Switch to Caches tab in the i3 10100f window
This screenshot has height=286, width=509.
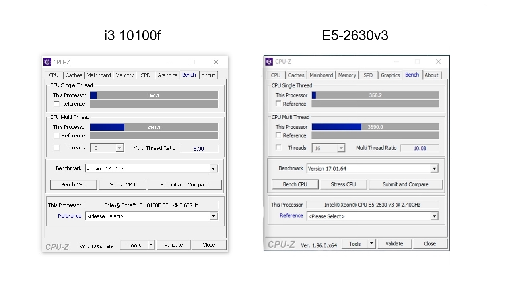coord(74,75)
